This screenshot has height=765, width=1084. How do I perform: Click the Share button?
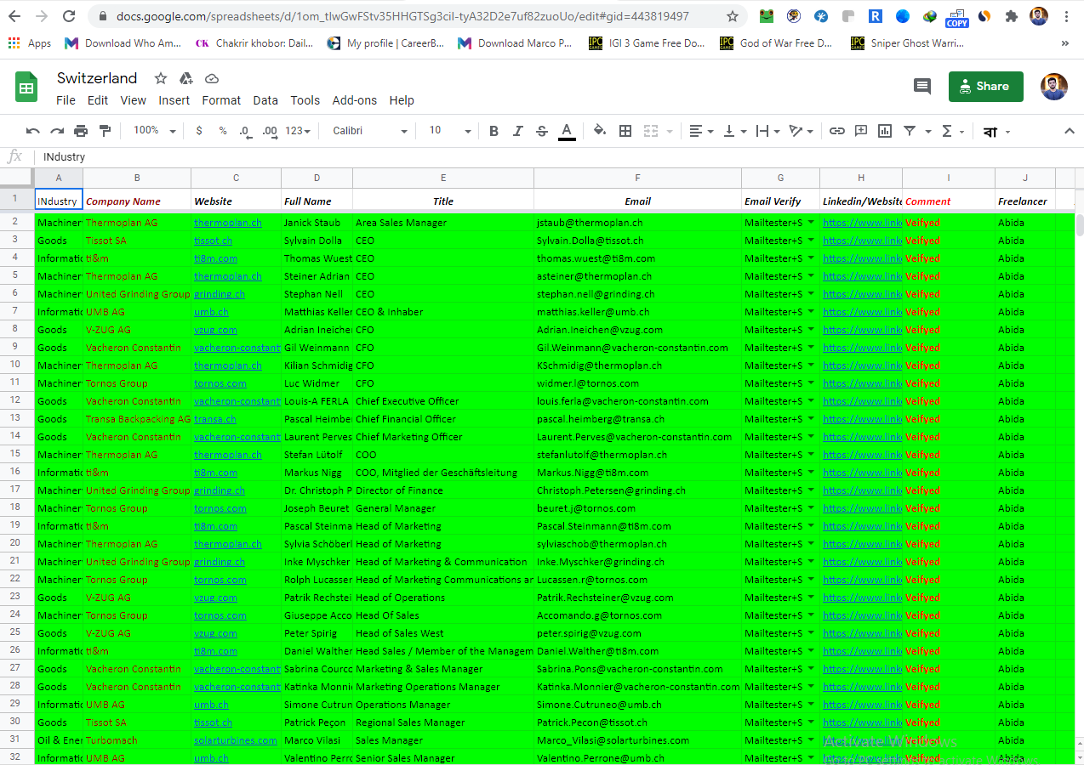(985, 86)
